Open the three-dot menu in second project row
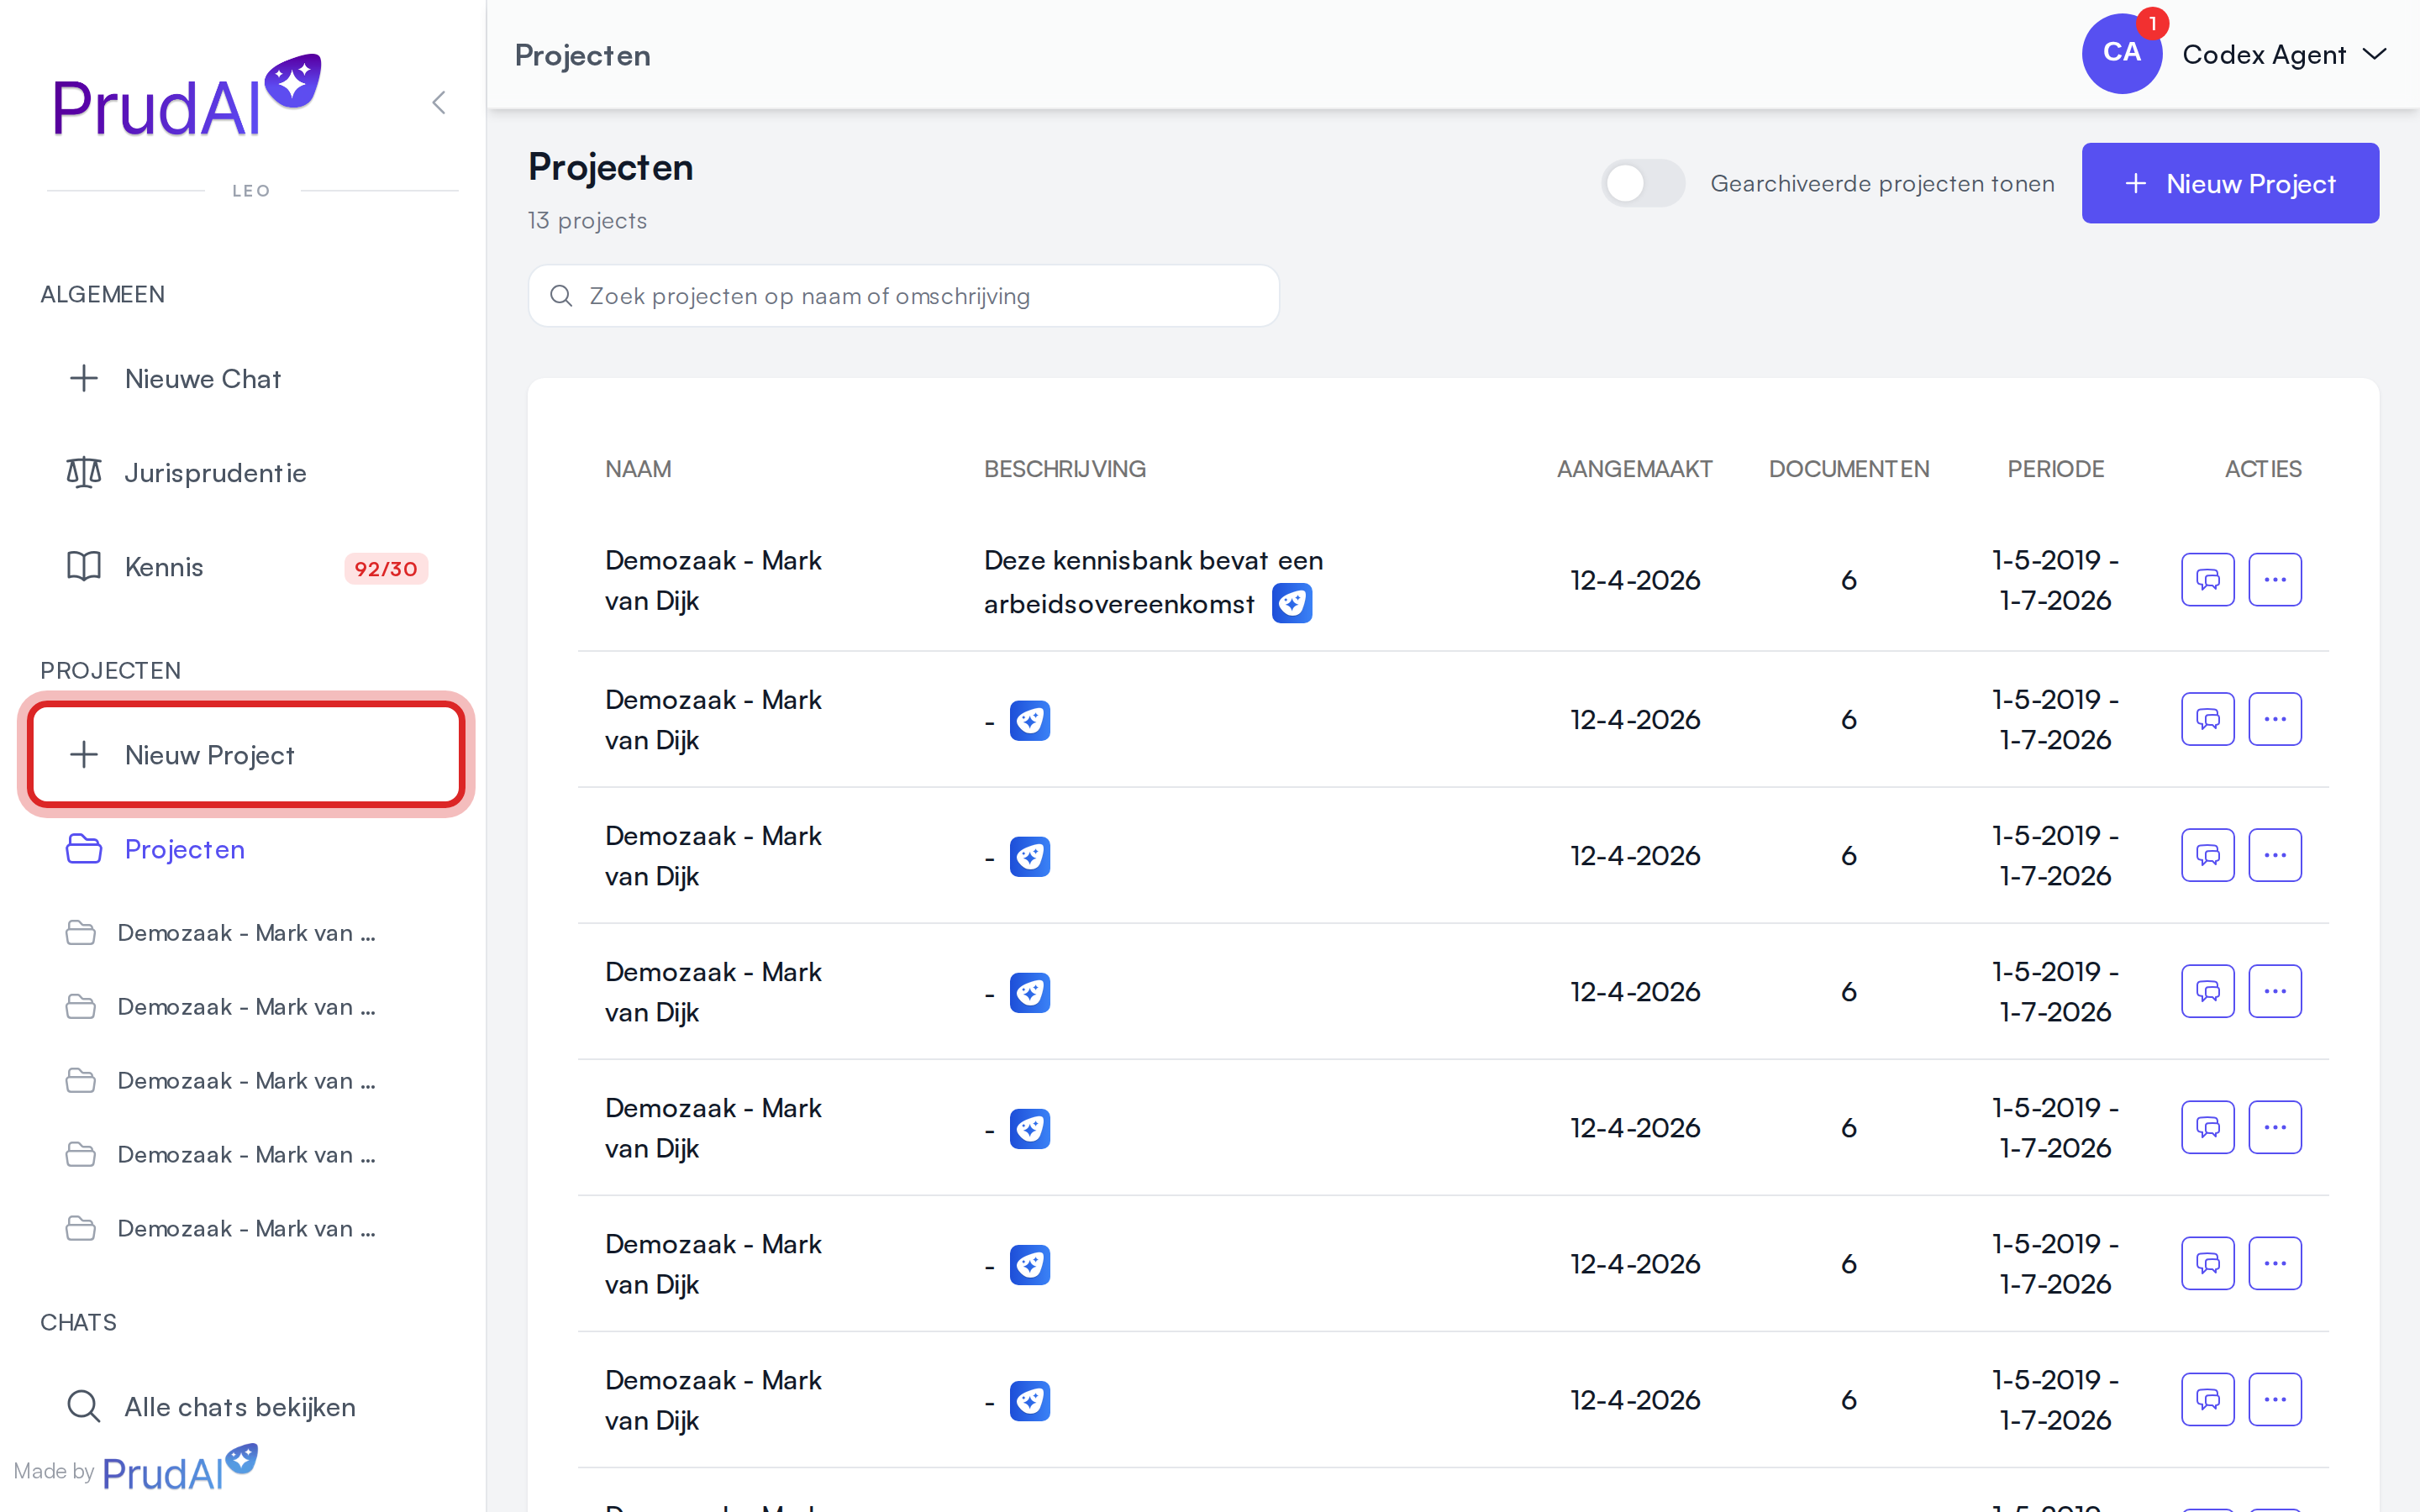2420x1512 pixels. (2275, 719)
